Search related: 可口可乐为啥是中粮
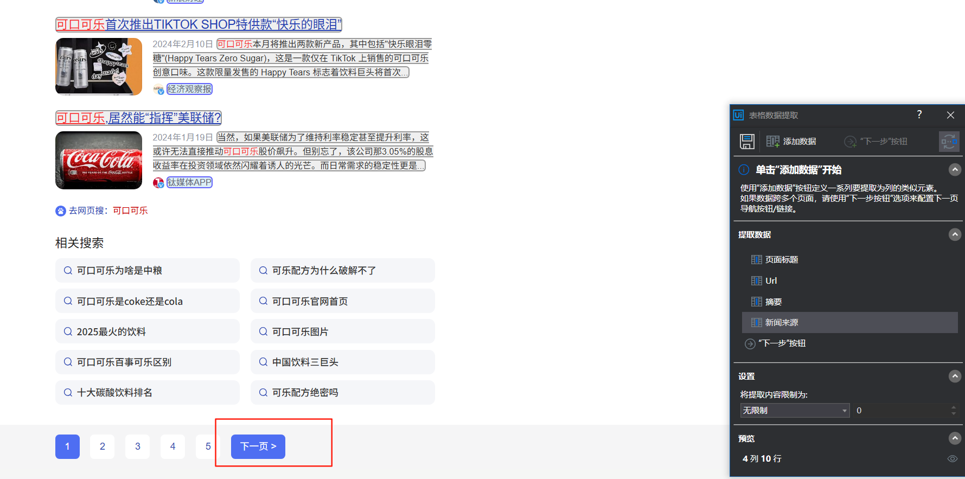This screenshot has height=479, width=965. 148,270
